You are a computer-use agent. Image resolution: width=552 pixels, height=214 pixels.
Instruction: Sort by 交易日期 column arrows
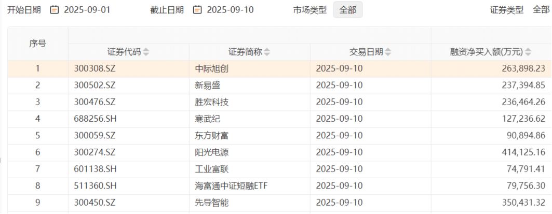point(388,52)
